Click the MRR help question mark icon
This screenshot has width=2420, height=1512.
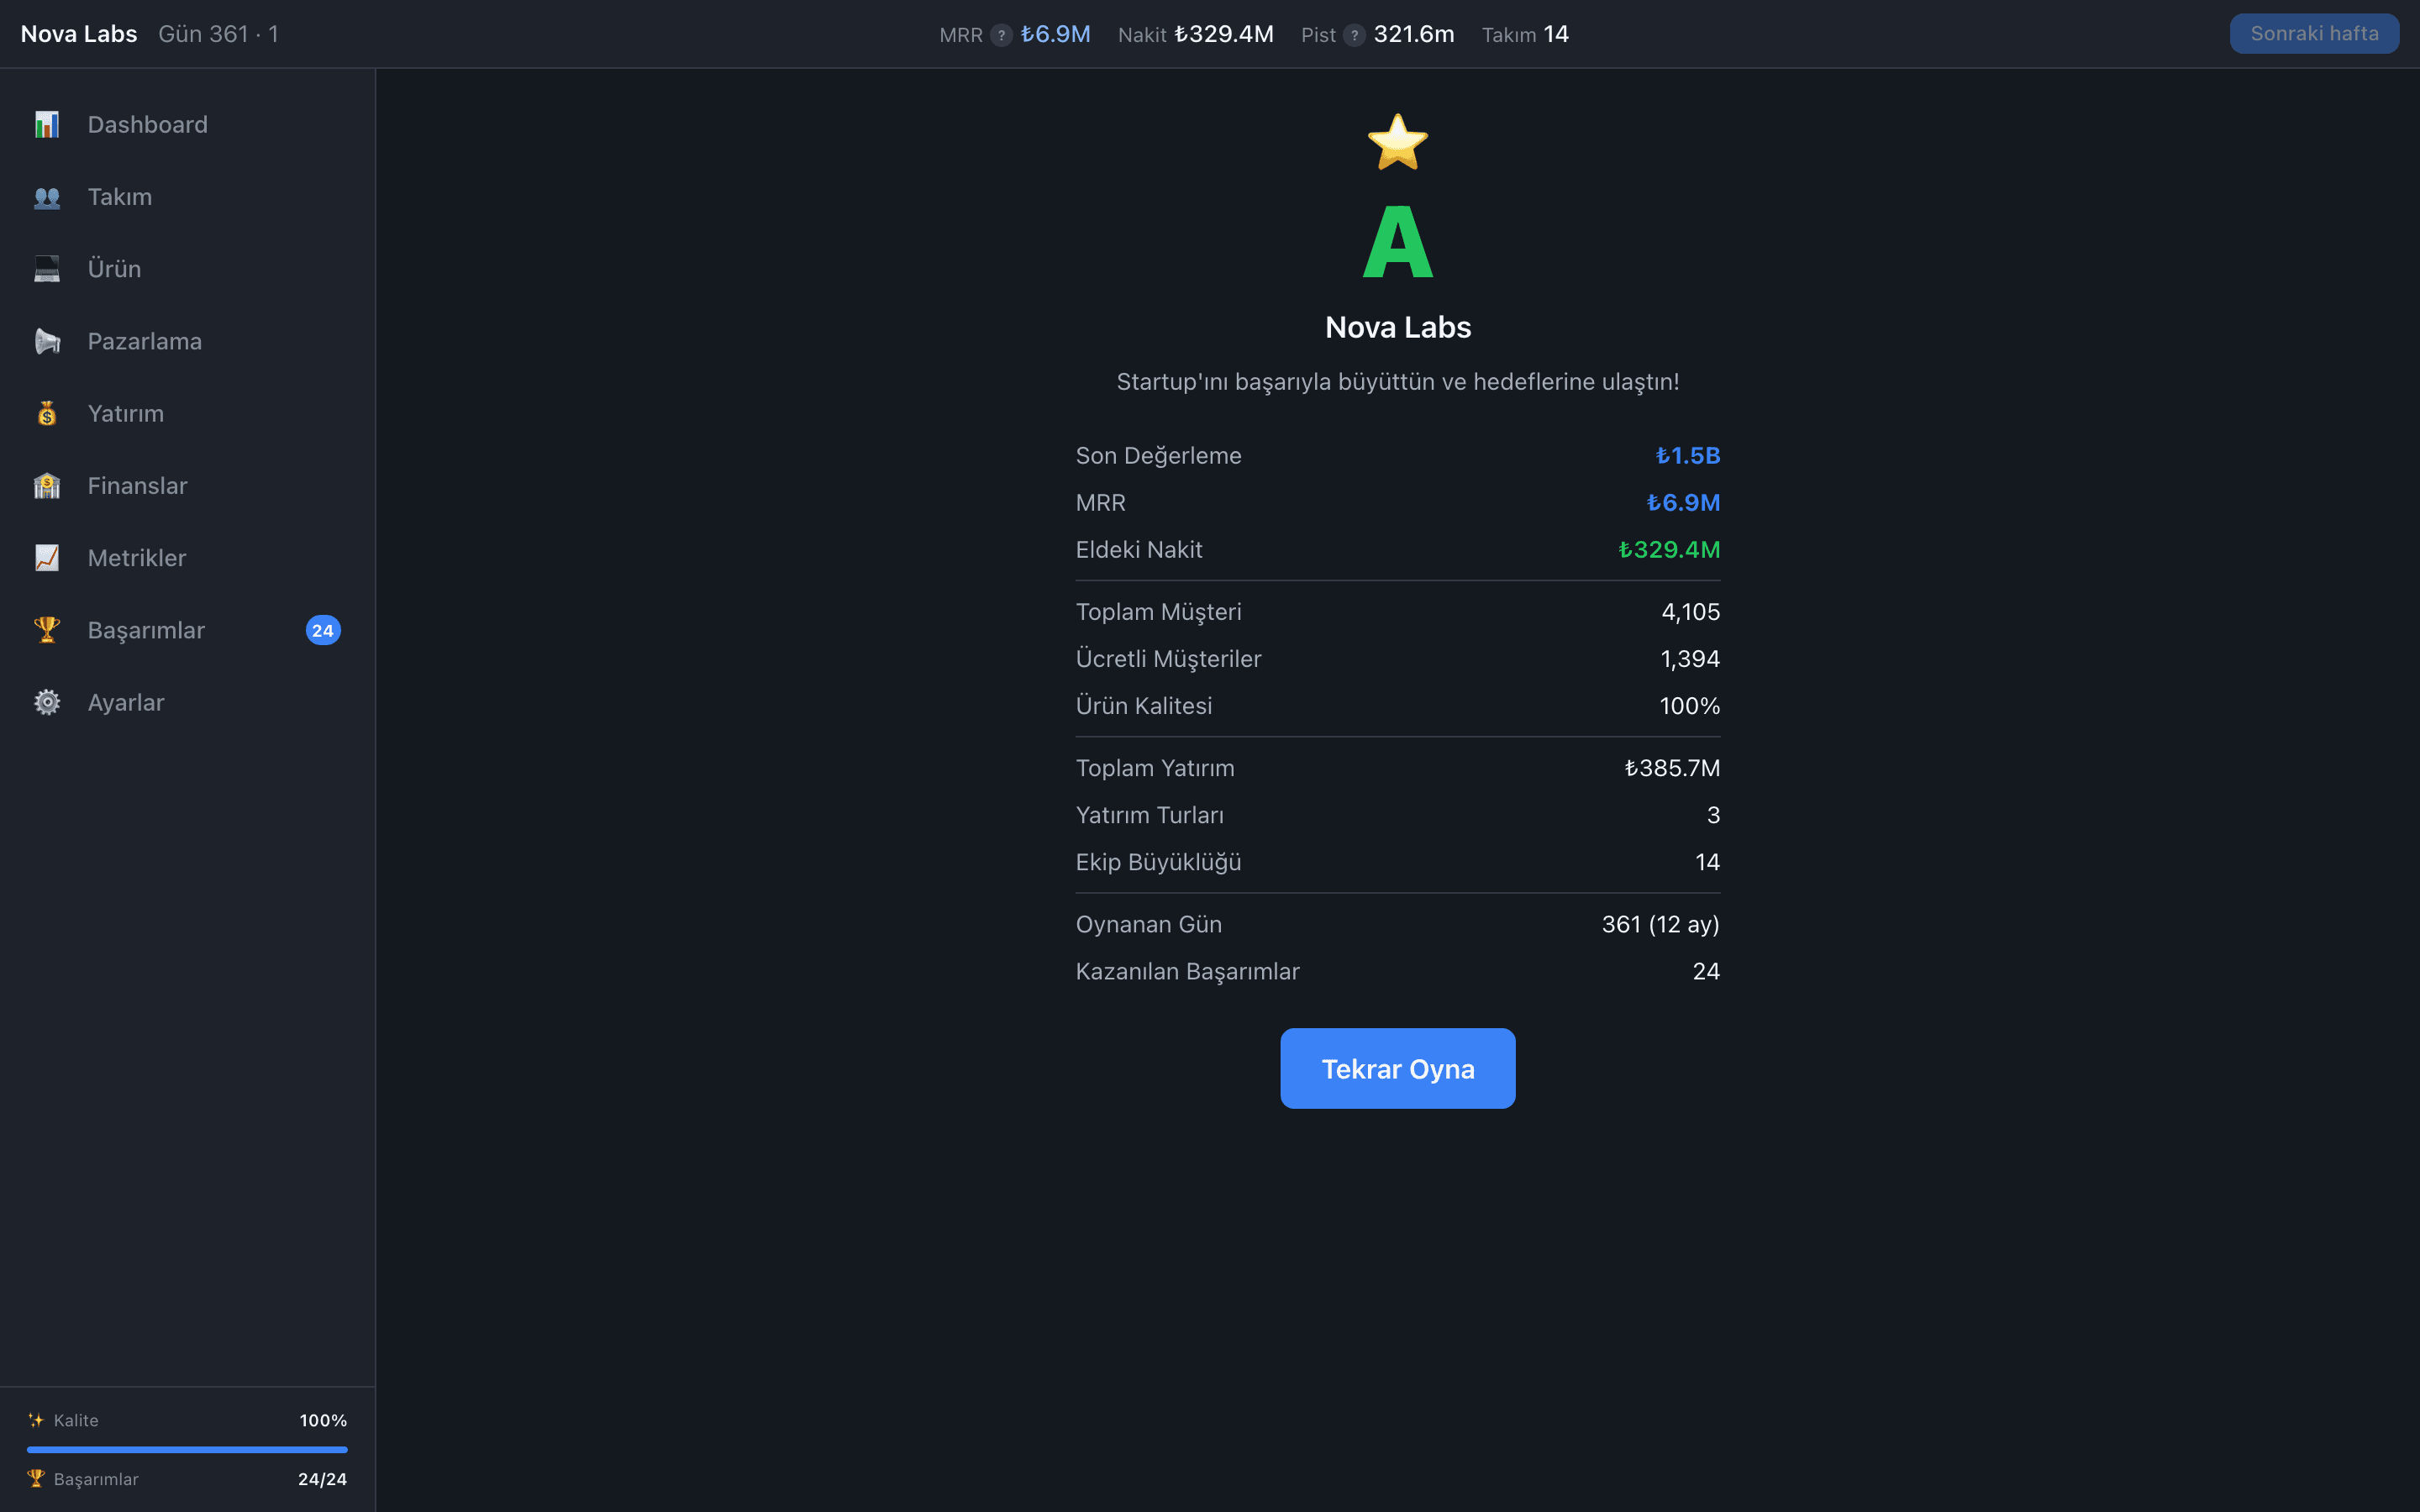click(1001, 35)
